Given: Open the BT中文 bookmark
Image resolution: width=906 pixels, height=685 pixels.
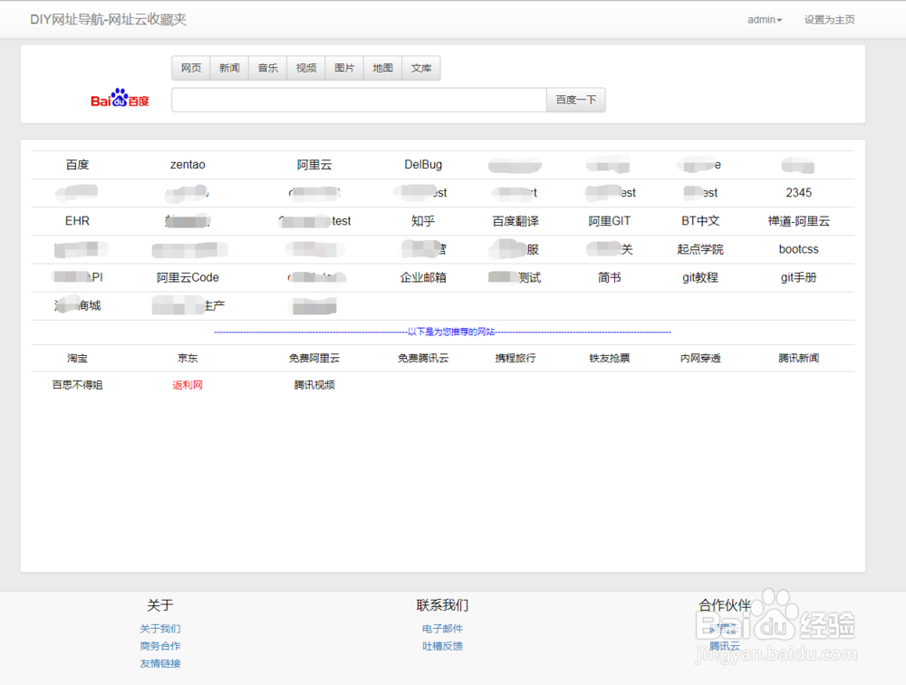Looking at the screenshot, I should click(700, 221).
